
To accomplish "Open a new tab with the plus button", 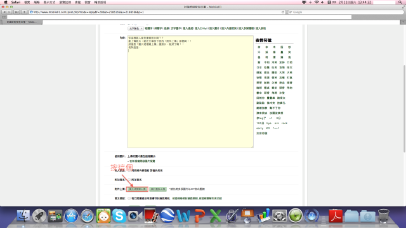I will pyautogui.click(x=403, y=22).
